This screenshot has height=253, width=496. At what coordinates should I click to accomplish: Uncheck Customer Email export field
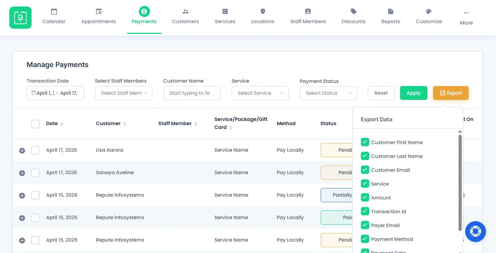(365, 170)
